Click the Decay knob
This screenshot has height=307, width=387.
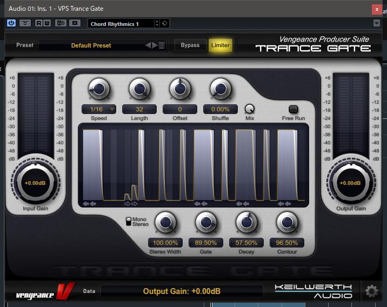[x=246, y=222]
